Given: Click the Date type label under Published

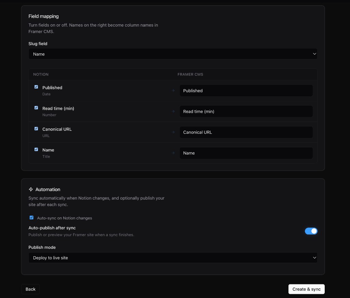Looking at the screenshot, I should (46, 94).
